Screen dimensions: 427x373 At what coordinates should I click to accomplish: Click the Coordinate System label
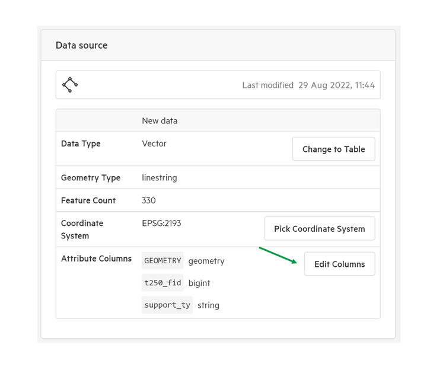[x=82, y=229]
